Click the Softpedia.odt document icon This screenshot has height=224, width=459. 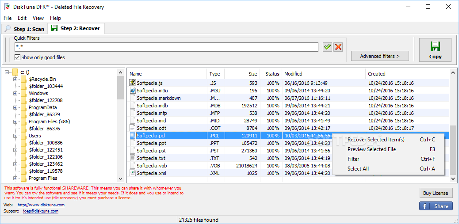pos(133,128)
